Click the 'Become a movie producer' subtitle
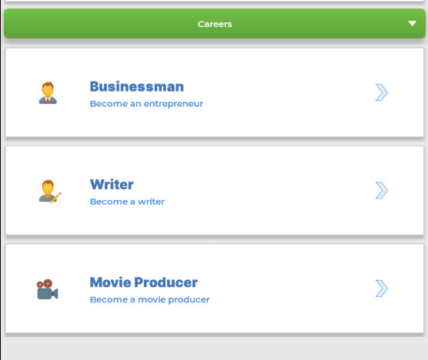 pyautogui.click(x=149, y=300)
